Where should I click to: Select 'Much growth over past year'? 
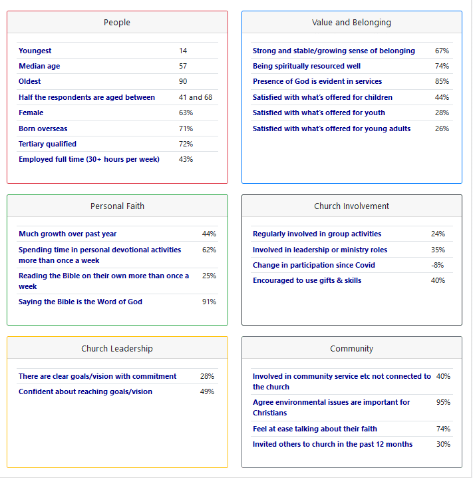[x=68, y=234]
